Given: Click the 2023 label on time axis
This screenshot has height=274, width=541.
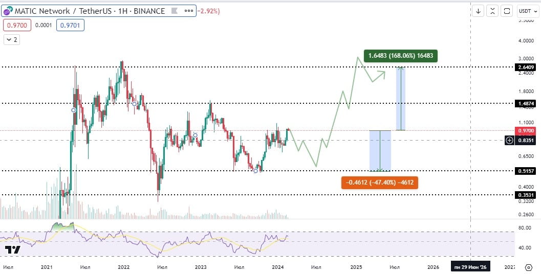Looking at the screenshot, I should click(x=201, y=267).
